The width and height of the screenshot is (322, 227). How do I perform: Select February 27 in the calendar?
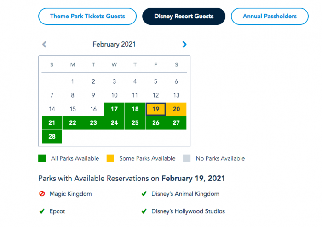click(x=176, y=123)
